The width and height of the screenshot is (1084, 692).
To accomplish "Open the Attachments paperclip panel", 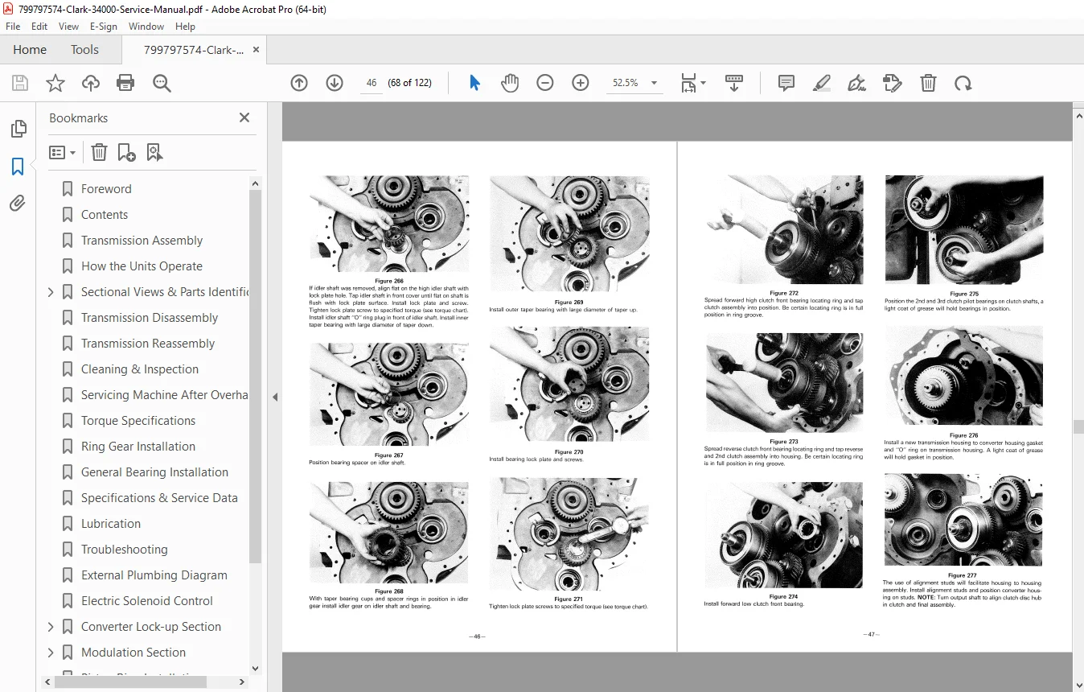I will coord(18,204).
